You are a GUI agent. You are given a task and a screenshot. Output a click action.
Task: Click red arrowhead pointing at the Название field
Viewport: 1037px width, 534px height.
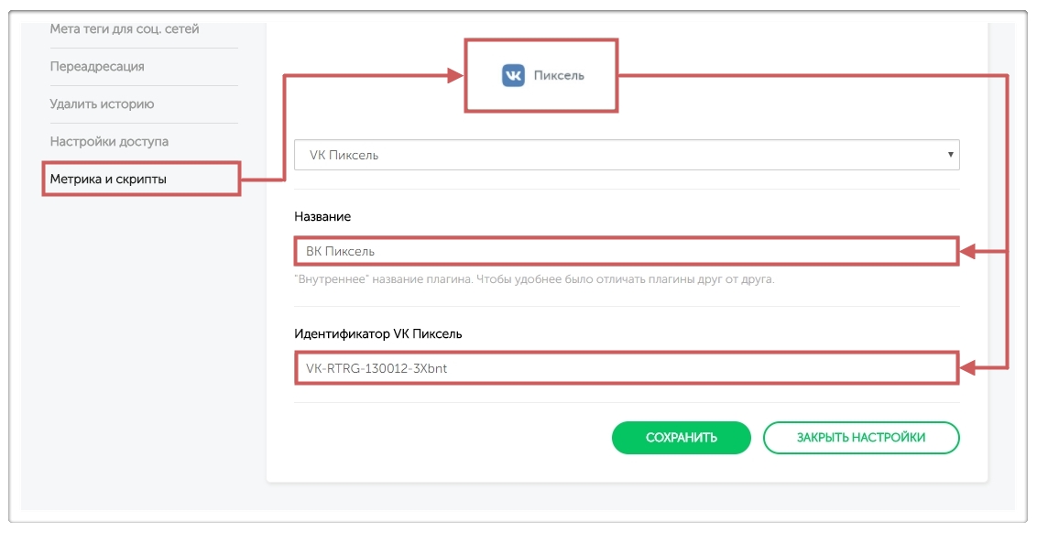[x=968, y=251]
